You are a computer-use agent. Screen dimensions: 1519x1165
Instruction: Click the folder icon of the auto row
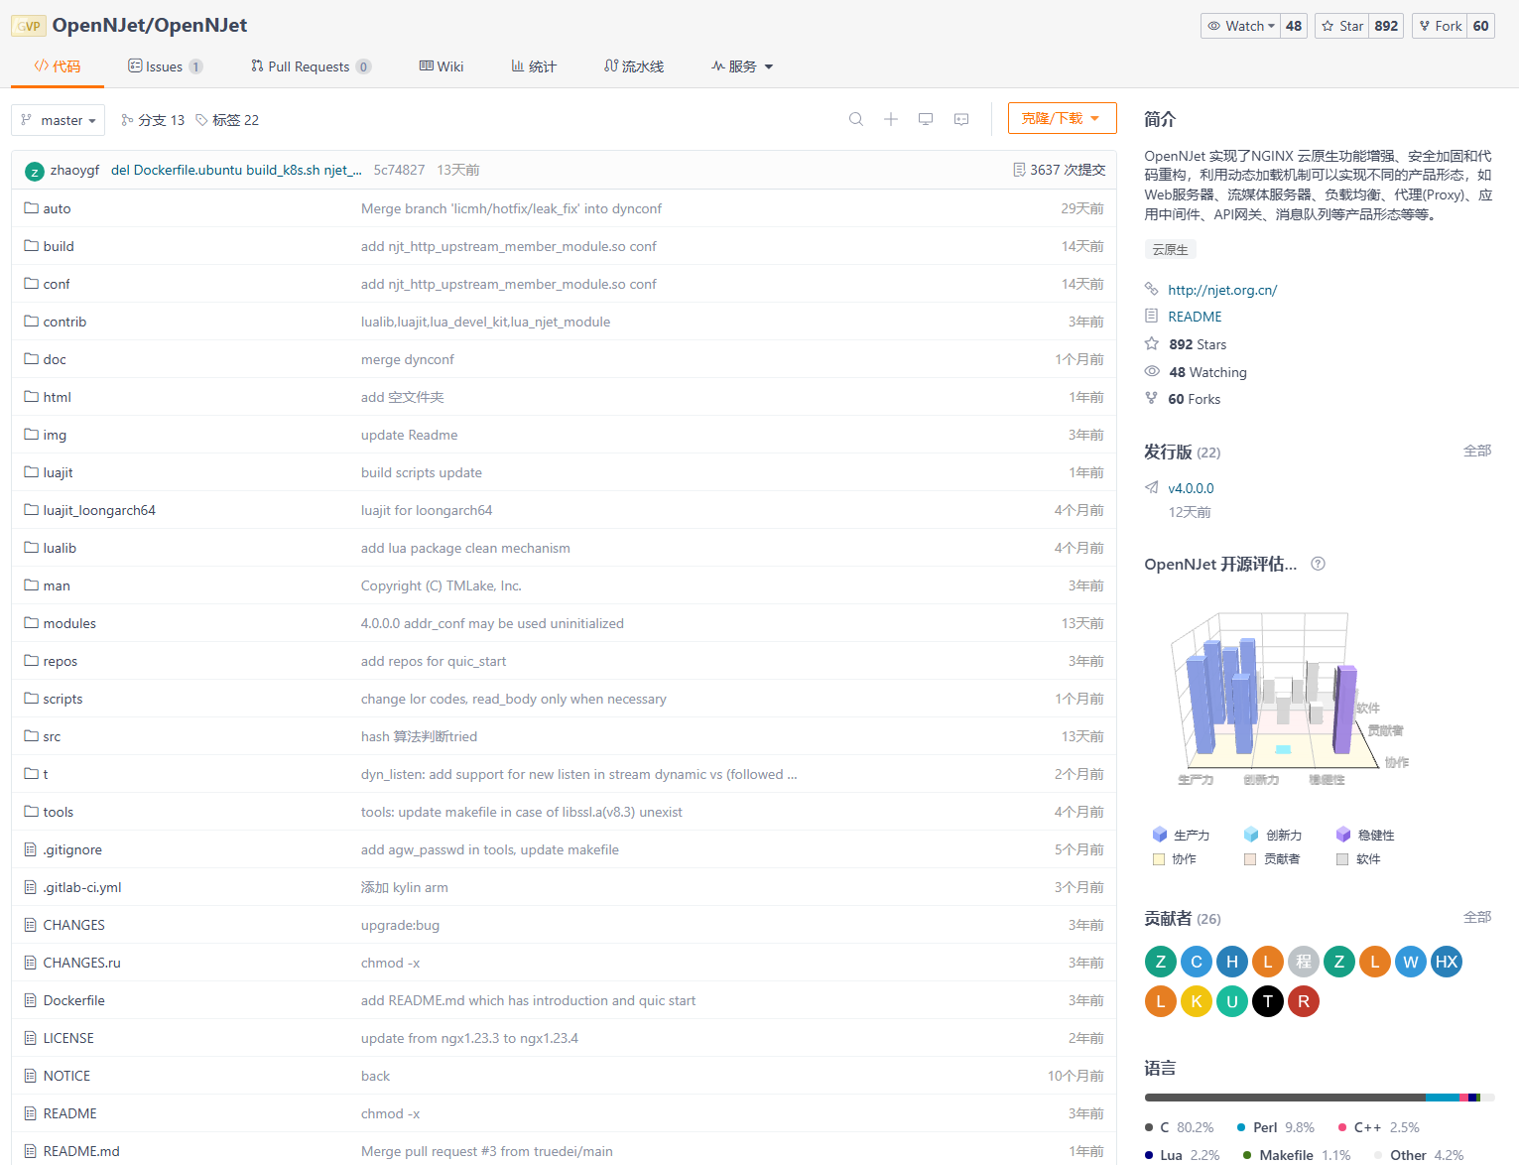31,208
